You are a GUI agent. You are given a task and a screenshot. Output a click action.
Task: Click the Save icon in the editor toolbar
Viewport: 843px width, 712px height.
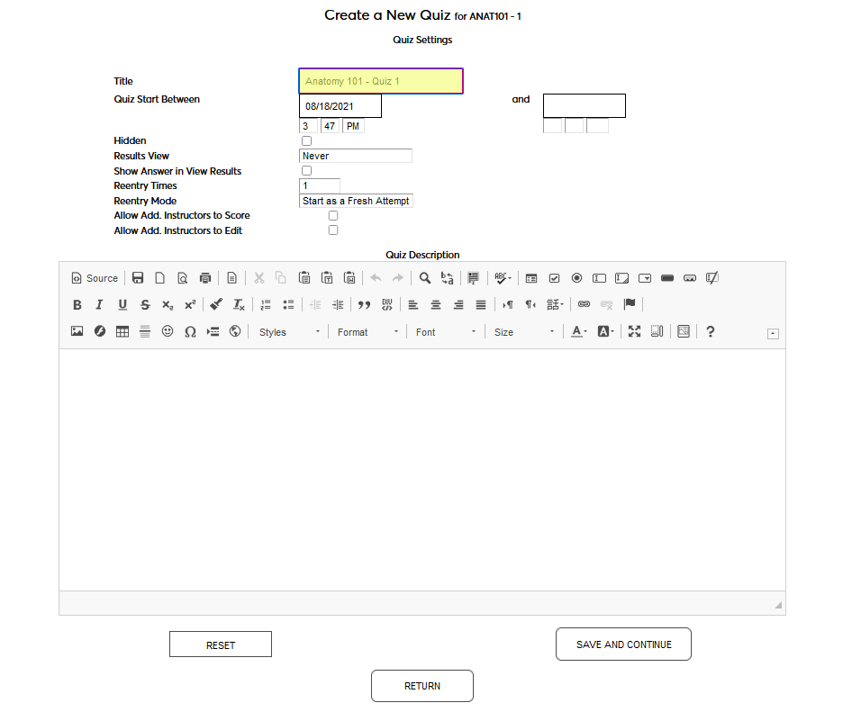[138, 278]
